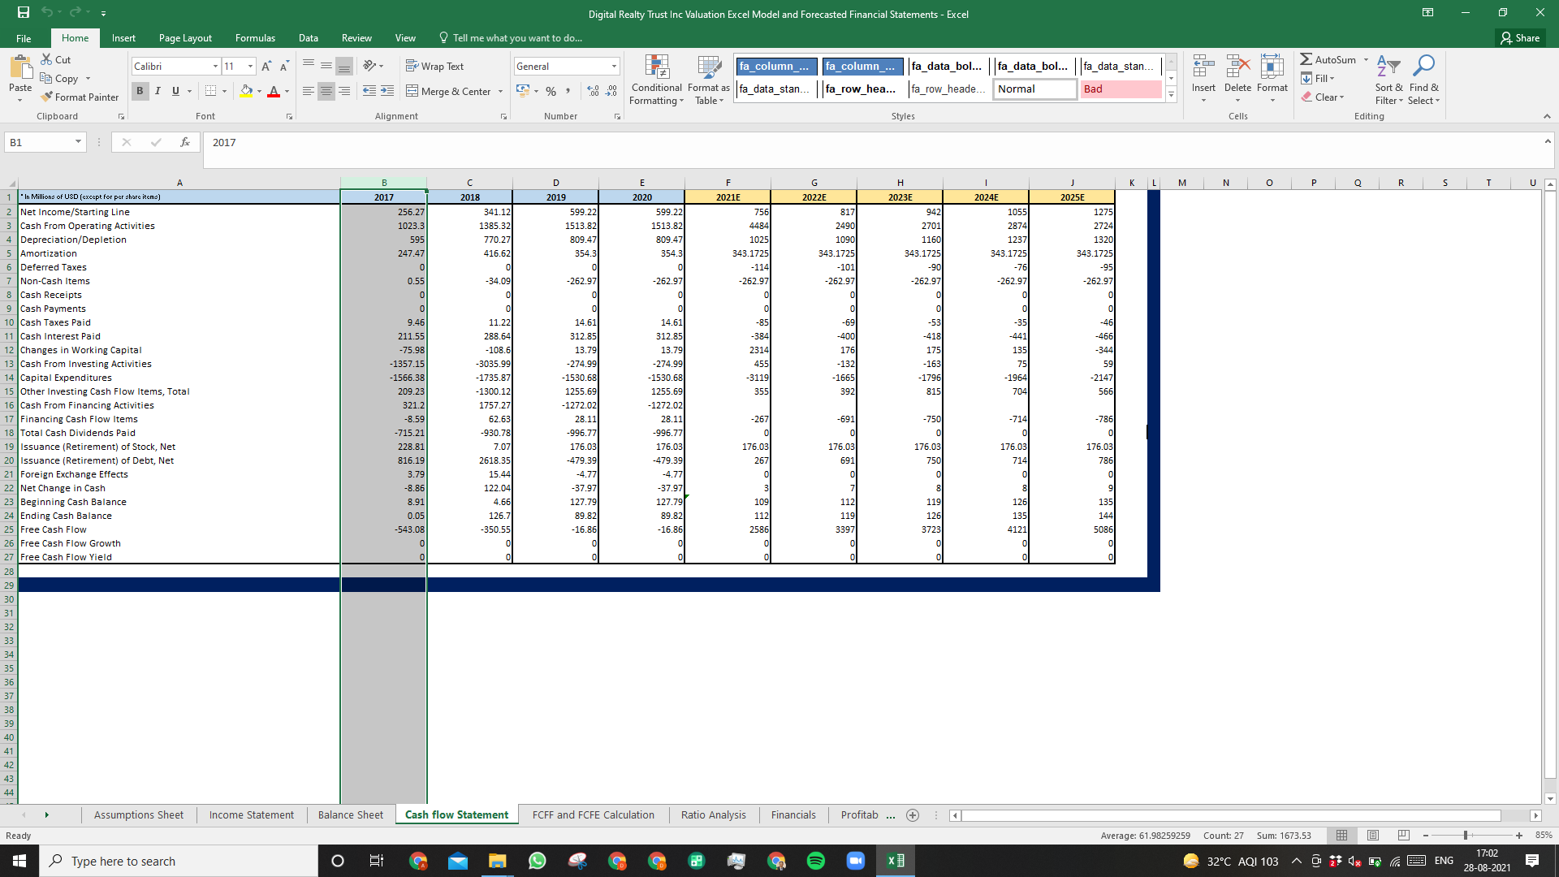Image resolution: width=1559 pixels, height=877 pixels.
Task: Click Tell me what you want to do
Action: [510, 38]
